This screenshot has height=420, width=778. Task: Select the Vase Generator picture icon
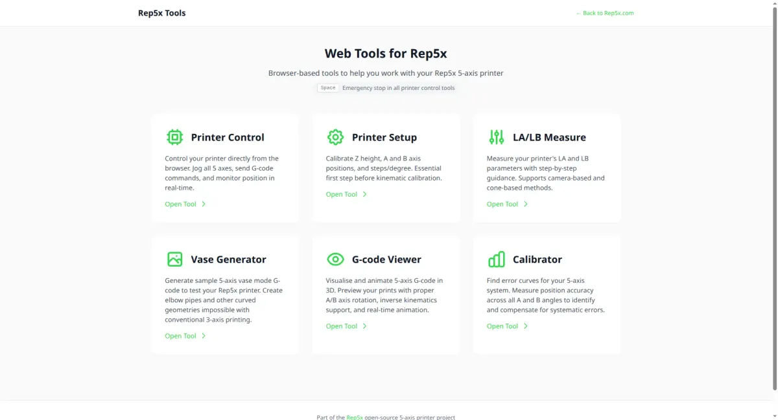174,259
